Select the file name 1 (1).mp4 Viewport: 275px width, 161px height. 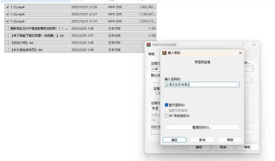tap(17, 7)
